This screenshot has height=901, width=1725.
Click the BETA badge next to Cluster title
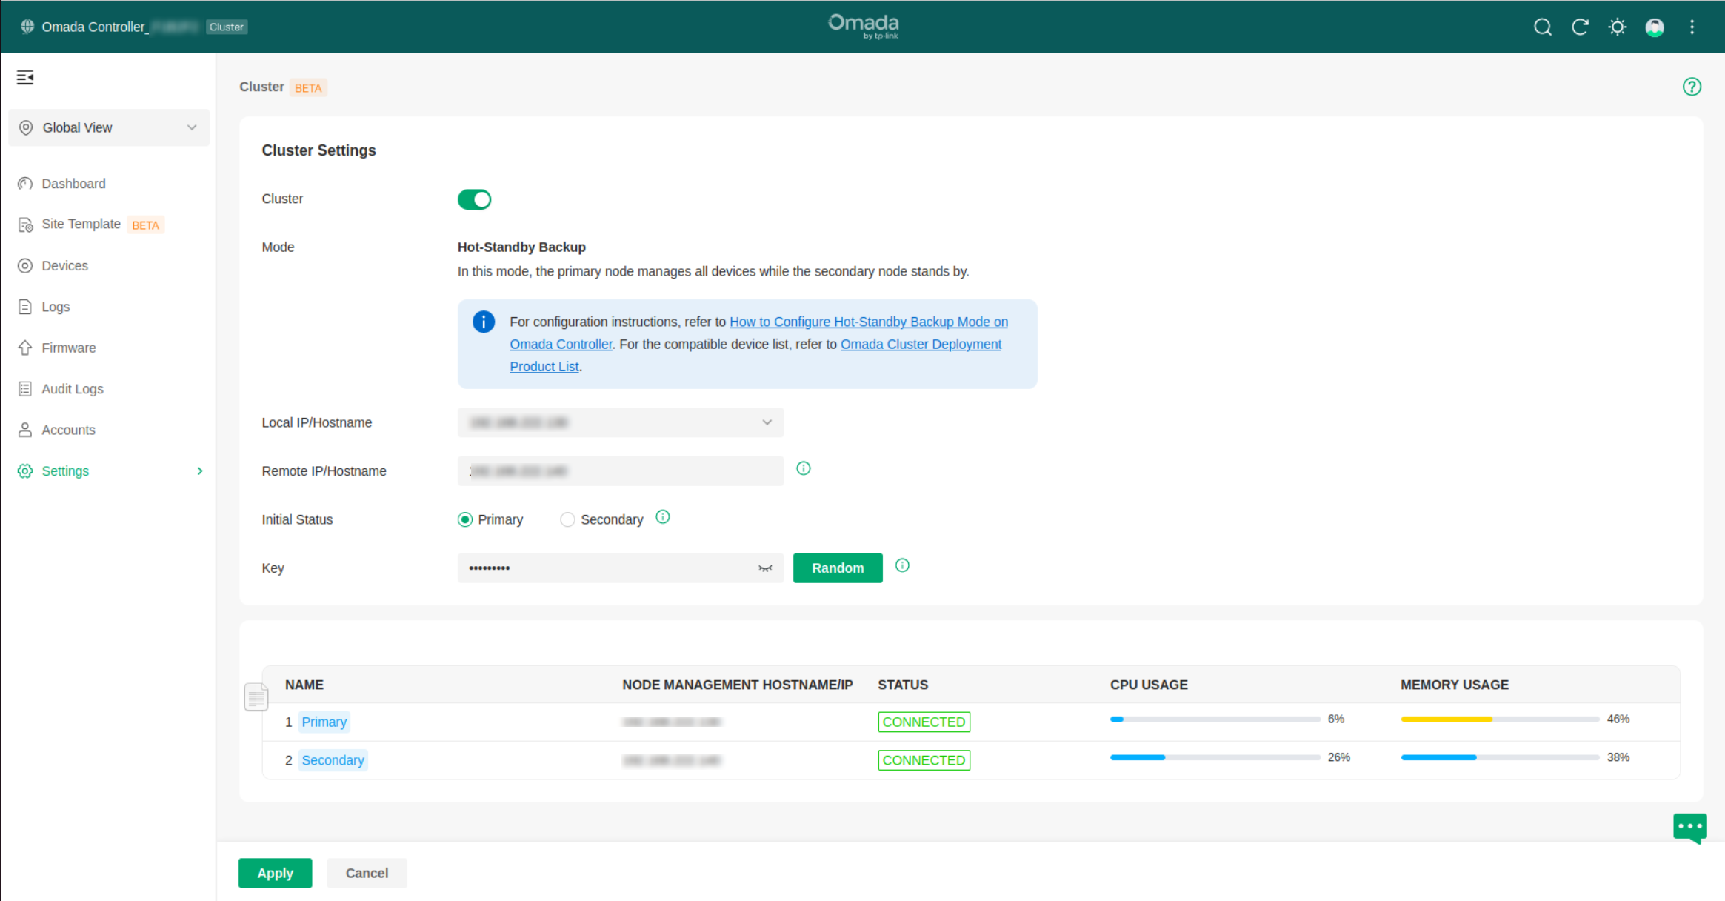pyautogui.click(x=308, y=88)
